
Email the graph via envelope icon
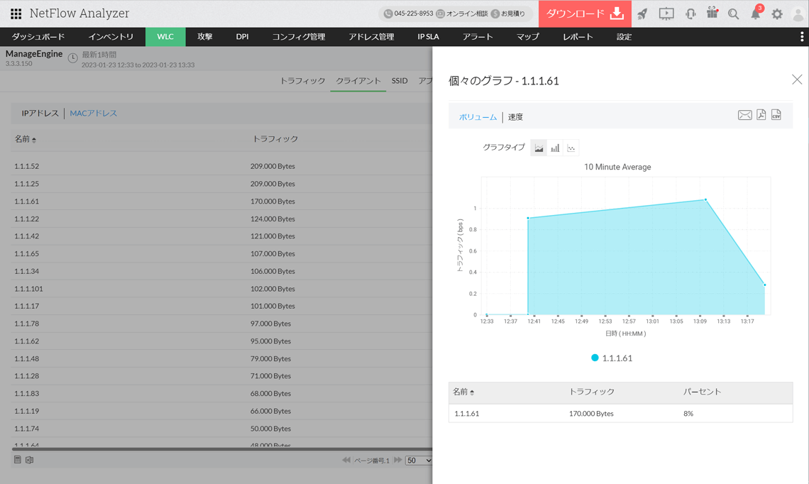click(x=744, y=115)
